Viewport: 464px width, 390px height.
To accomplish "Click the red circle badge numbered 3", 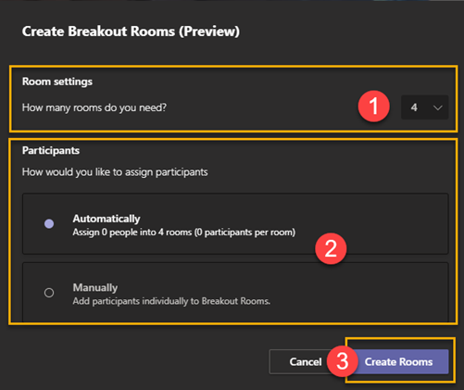I will coord(343,361).
